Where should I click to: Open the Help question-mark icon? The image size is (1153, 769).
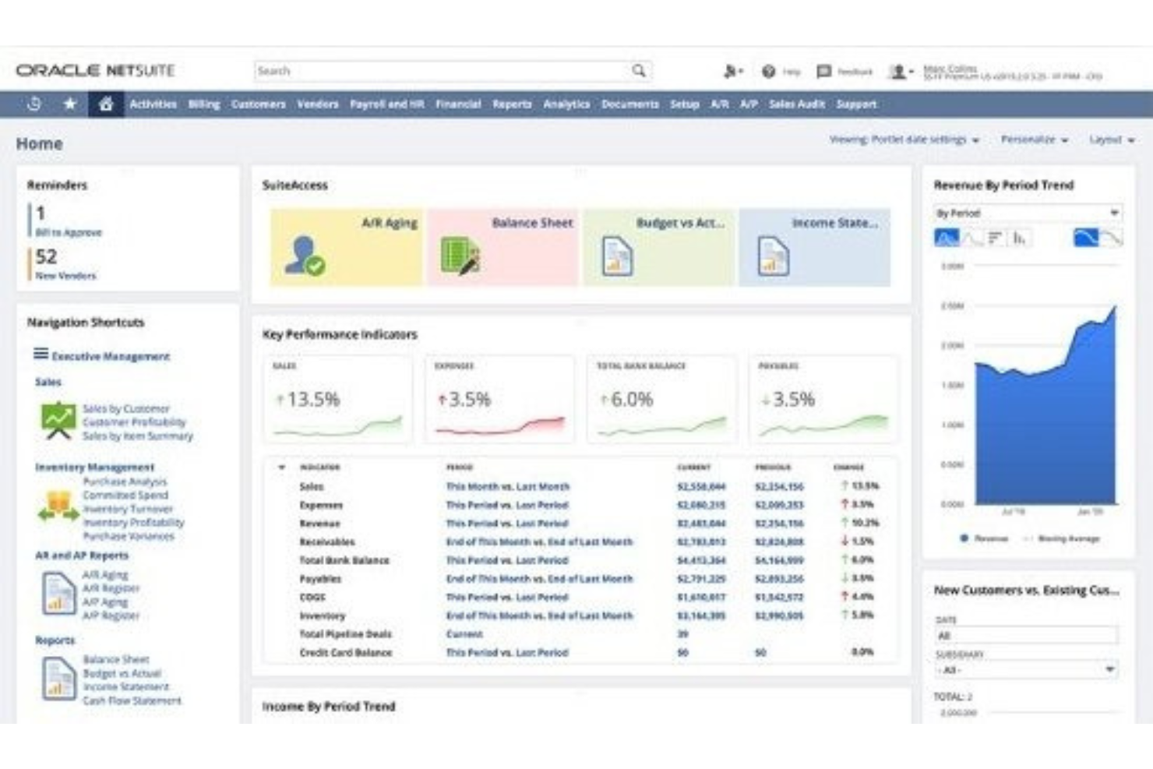[768, 72]
